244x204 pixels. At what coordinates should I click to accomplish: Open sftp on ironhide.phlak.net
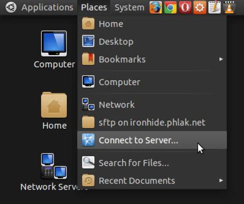pos(152,122)
